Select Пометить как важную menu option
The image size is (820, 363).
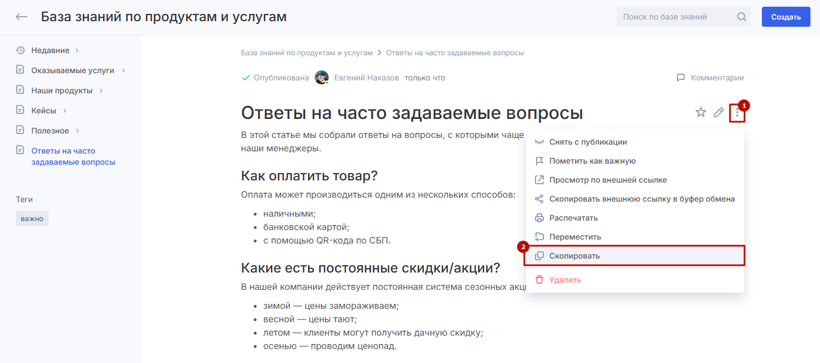(593, 161)
